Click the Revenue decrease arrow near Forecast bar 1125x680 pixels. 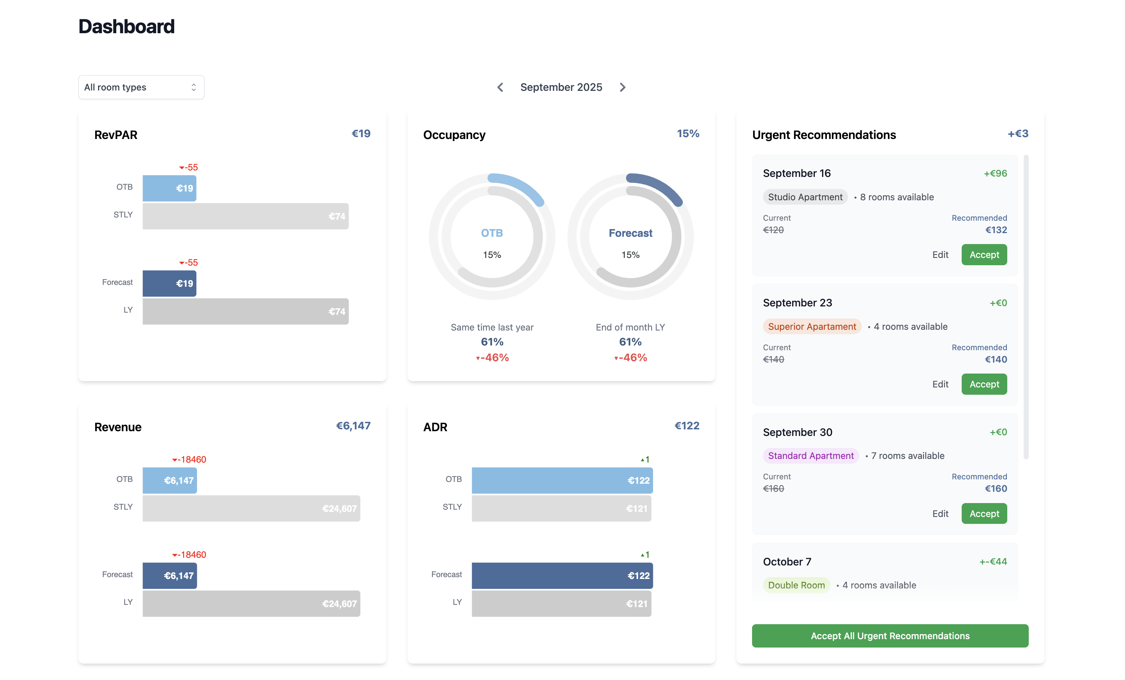tap(175, 555)
